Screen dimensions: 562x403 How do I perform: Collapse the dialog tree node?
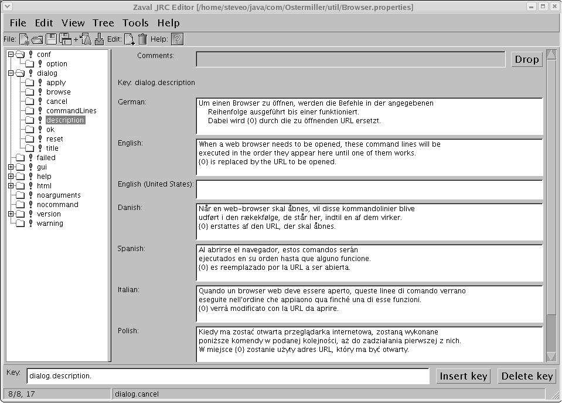coord(11,73)
